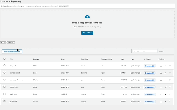The height and width of the screenshot is (110, 177).
Task: Click the Text Meta column header
Action: point(85,59)
